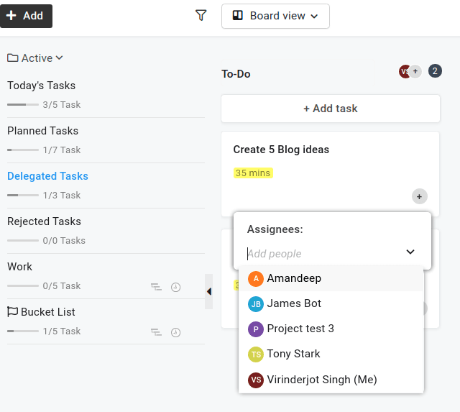Click the 35 mins yellow time tag
The image size is (460, 412).
tap(253, 173)
